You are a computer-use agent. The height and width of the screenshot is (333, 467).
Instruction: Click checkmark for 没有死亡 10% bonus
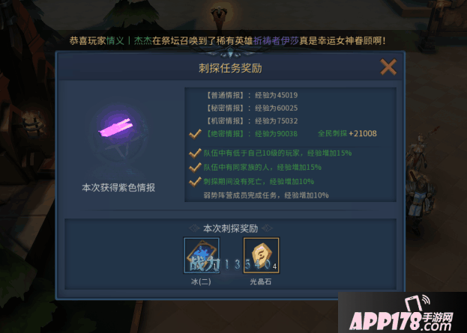coord(195,181)
